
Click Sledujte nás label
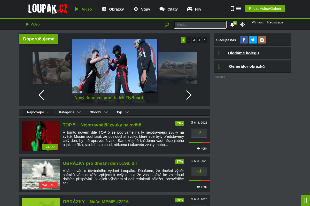tap(226, 40)
